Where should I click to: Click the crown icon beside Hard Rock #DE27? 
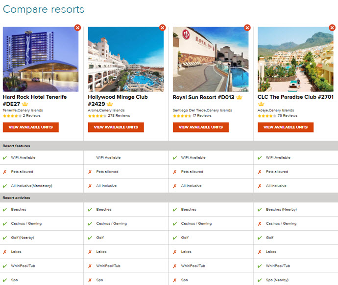coord(25,104)
